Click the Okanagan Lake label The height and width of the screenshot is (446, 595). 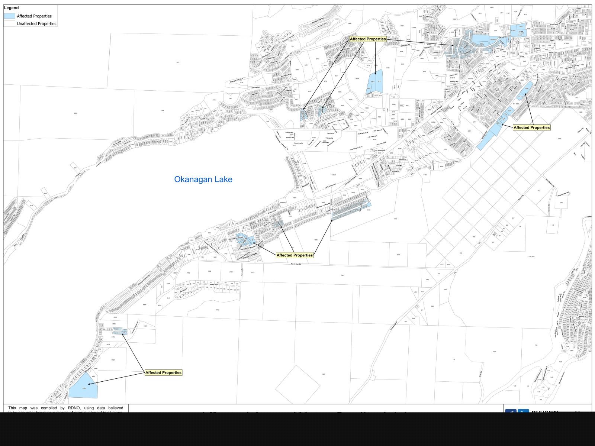pyautogui.click(x=203, y=180)
